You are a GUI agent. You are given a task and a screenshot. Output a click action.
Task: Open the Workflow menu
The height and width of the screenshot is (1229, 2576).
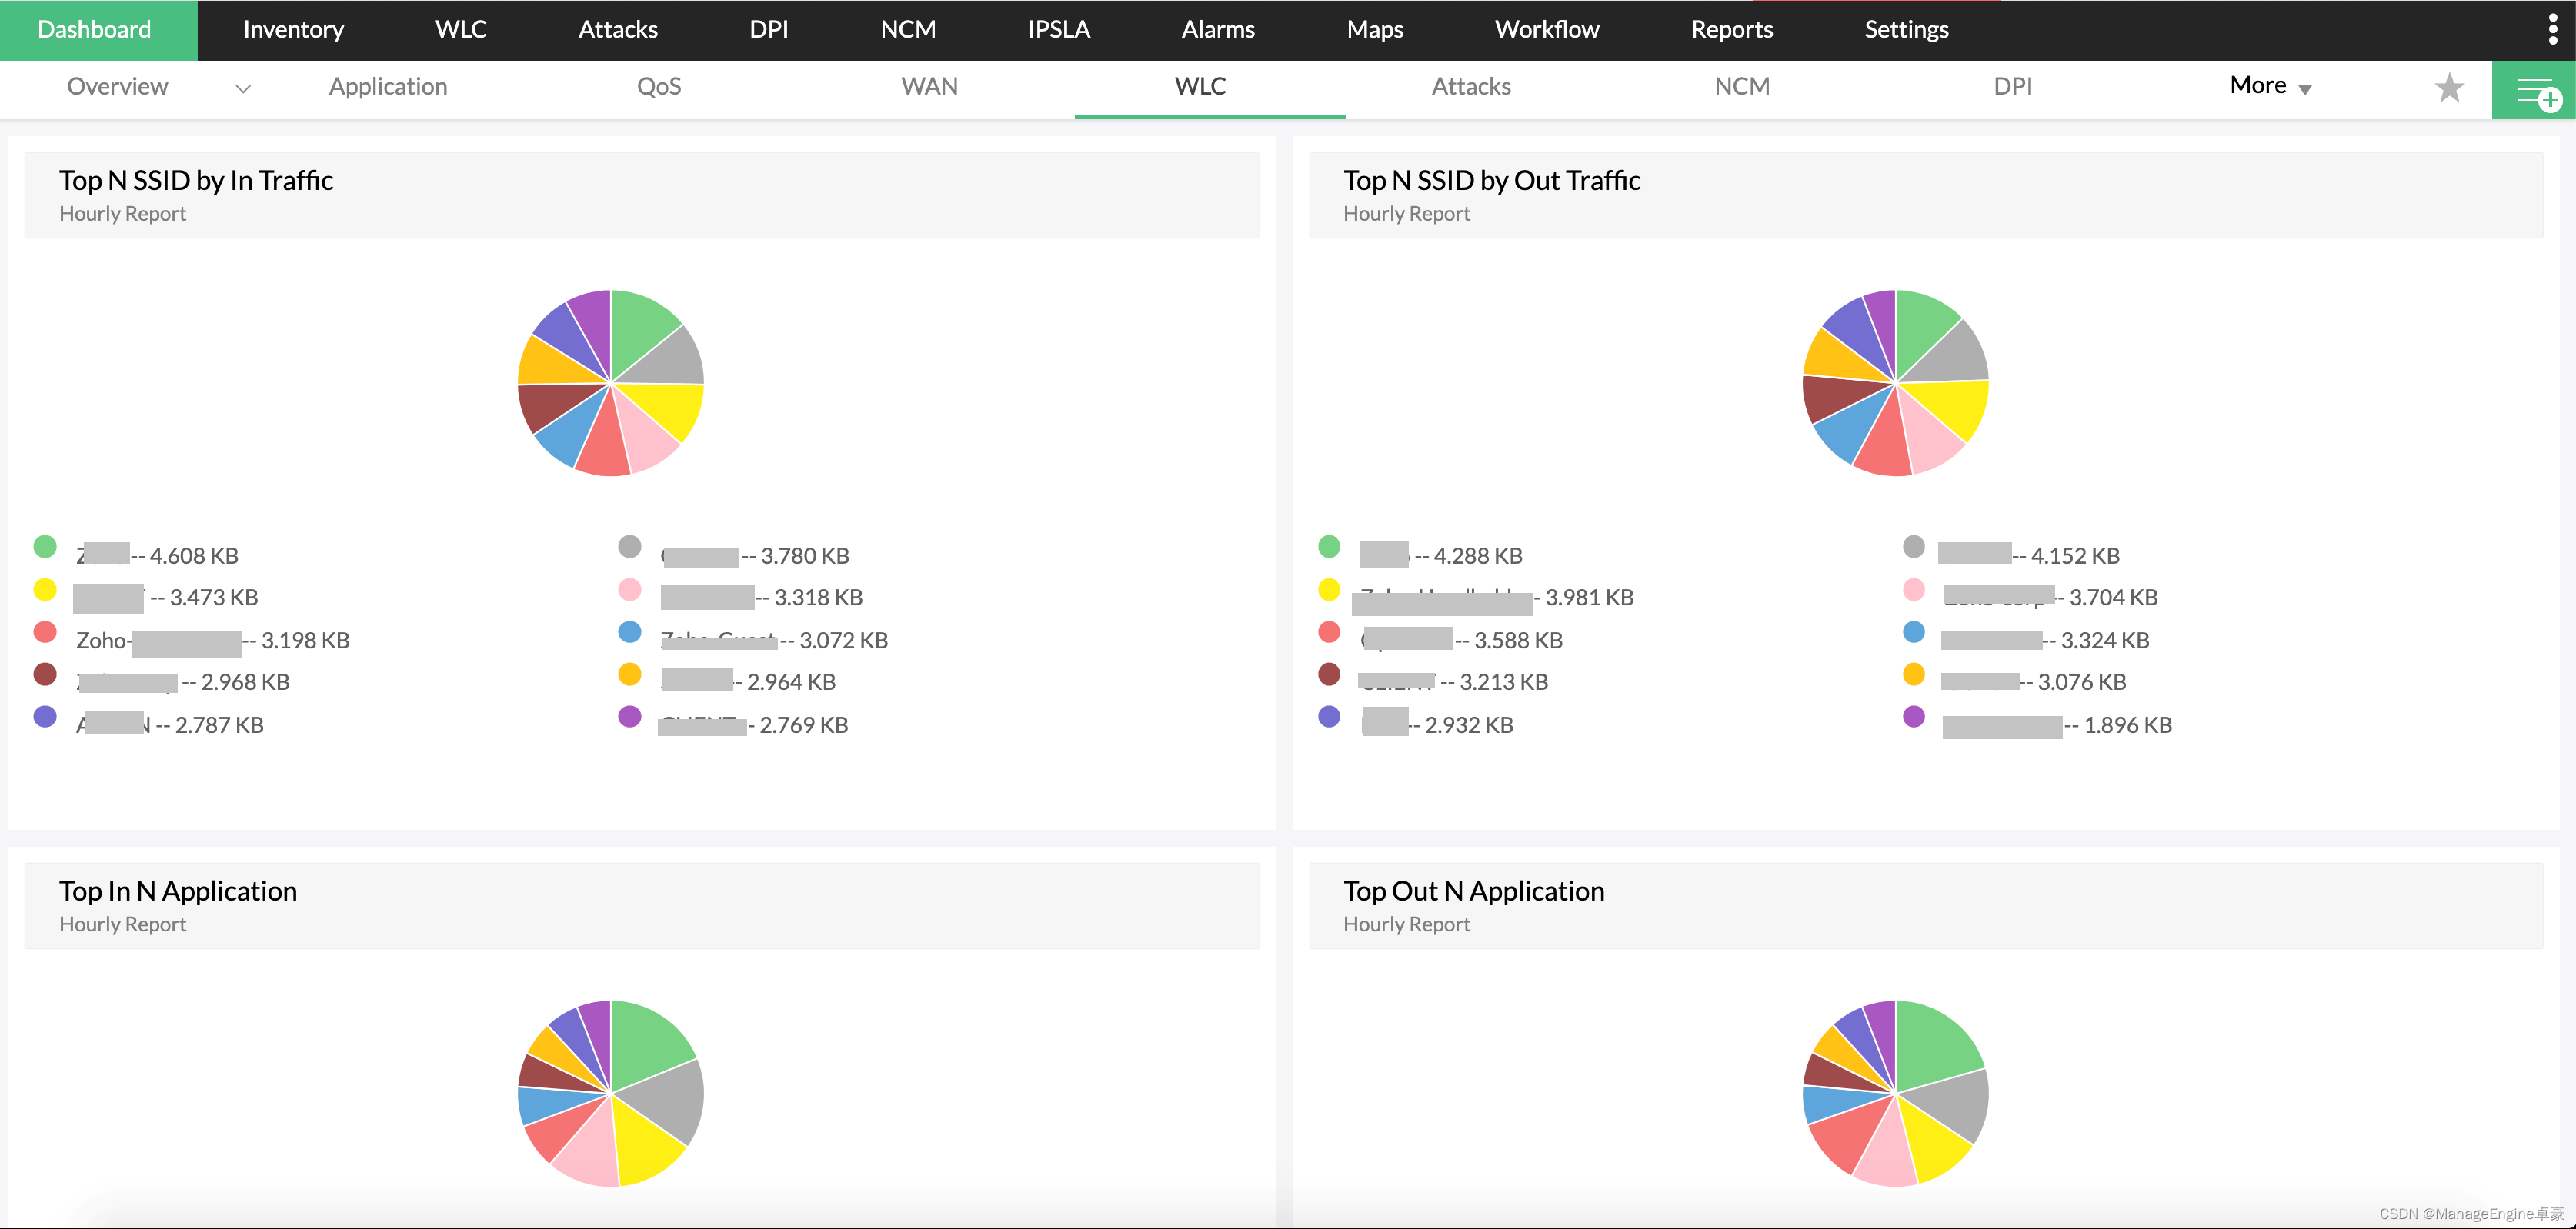[1547, 30]
